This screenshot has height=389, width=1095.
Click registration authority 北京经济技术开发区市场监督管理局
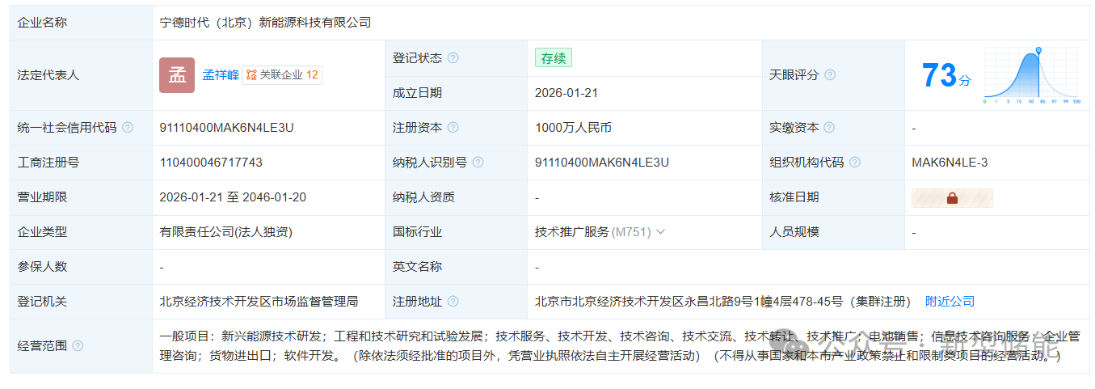pyautogui.click(x=259, y=302)
